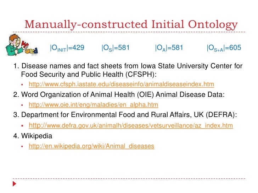Image resolution: width=258 pixels, height=193 pixels.
Task: Click the 'Department for Environmental Food' line
Action: [x=125, y=115]
